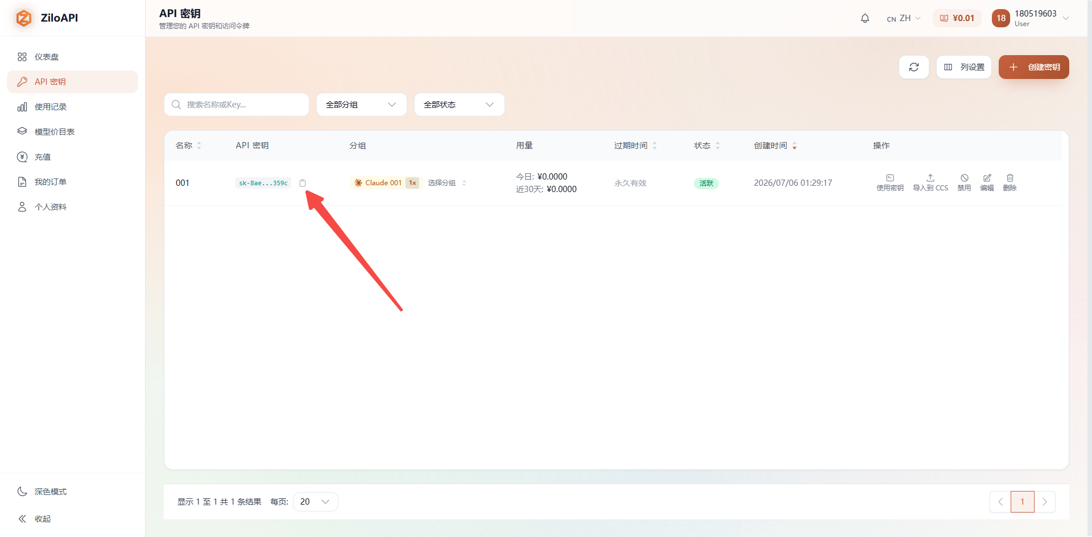The width and height of the screenshot is (1092, 537).
Task: Open 使用记录 in sidebar
Action: click(72, 107)
